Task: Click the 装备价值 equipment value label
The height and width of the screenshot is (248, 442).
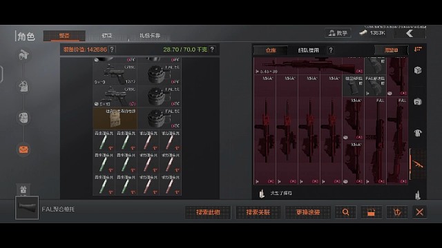Action: 75,50
